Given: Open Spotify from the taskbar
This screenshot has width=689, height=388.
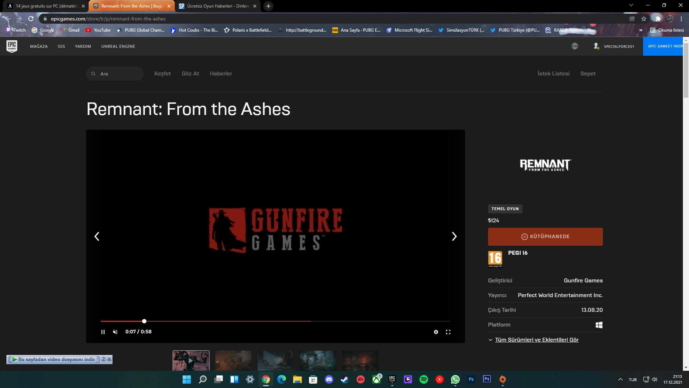Looking at the screenshot, I should pos(423,379).
